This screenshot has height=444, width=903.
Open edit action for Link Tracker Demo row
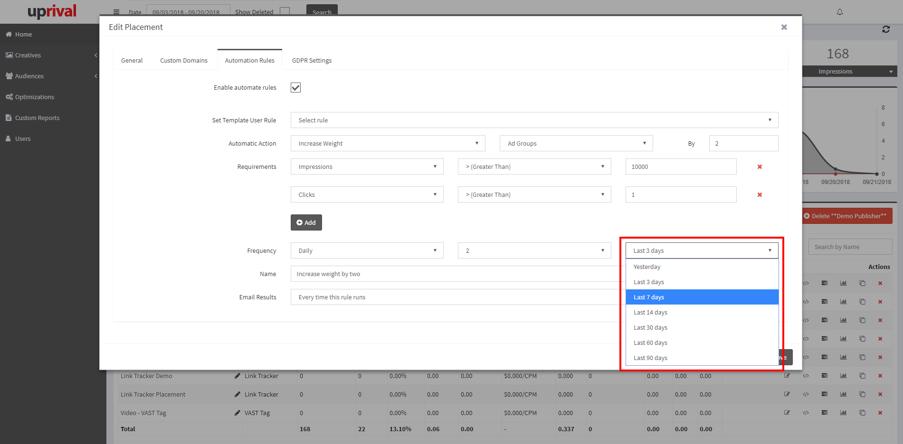pos(787,376)
